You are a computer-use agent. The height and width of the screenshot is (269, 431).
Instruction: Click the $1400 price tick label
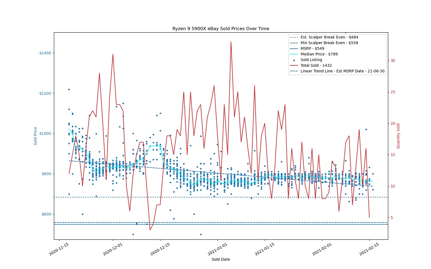click(45, 53)
